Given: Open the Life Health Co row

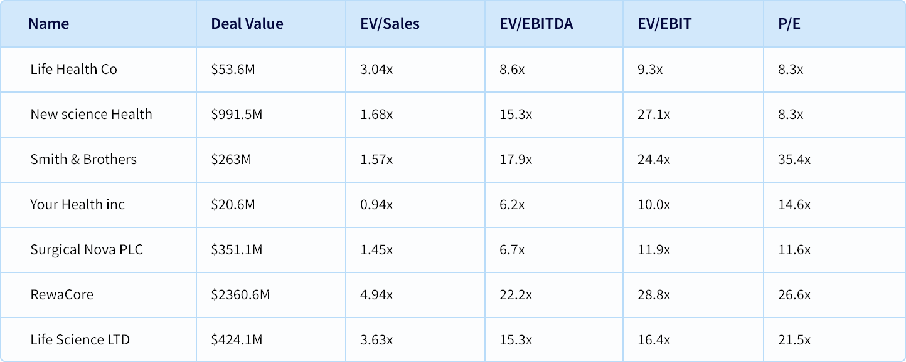Looking at the screenshot, I should point(73,69).
